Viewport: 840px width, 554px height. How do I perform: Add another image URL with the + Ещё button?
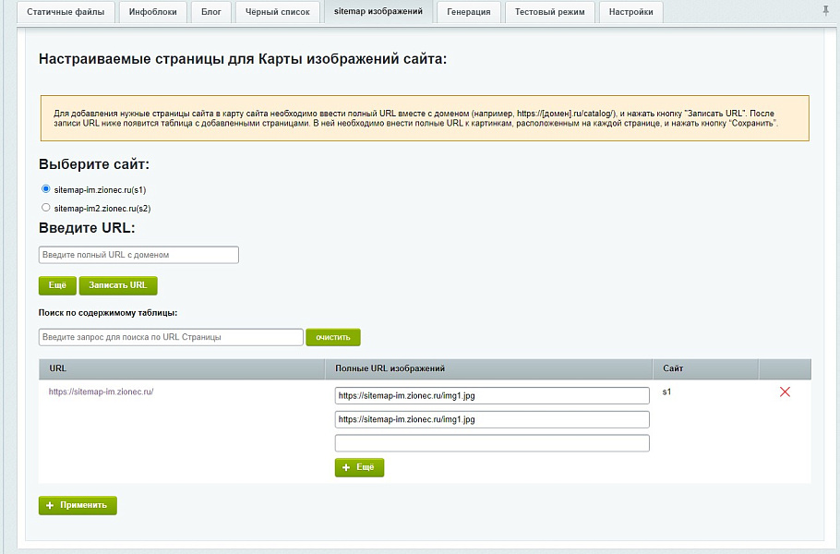pyautogui.click(x=359, y=467)
